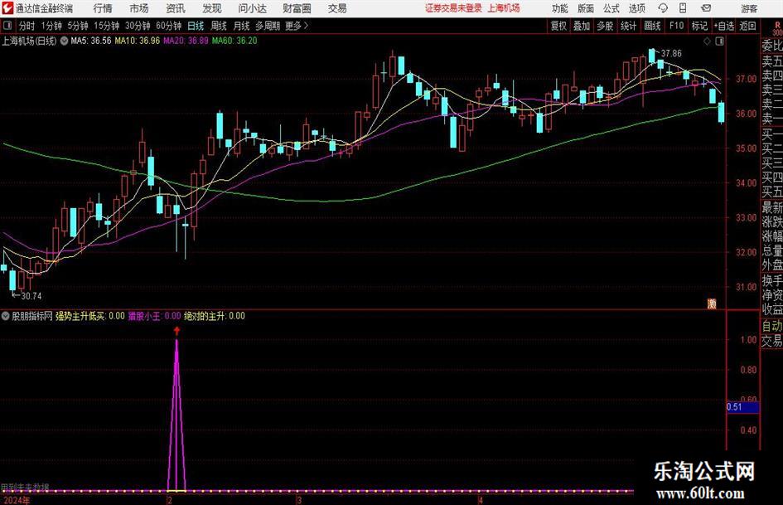Switch to the 1分钟 period
Image resolution: width=783 pixels, height=505 pixels.
51,26
